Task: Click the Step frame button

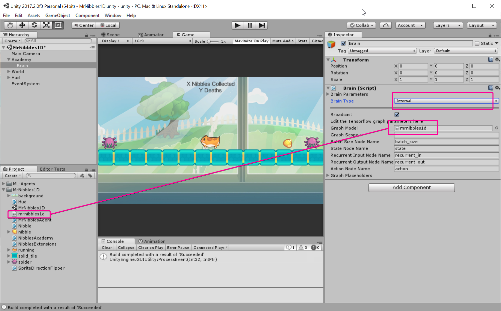Action: [262, 25]
